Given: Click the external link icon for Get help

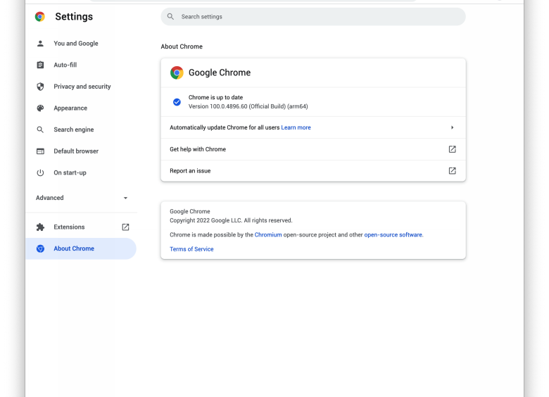Looking at the screenshot, I should [452, 149].
